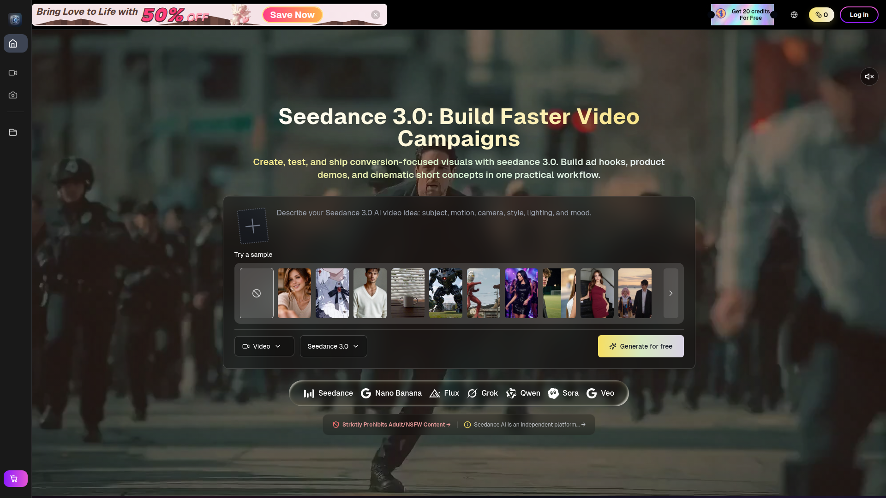Viewport: 886px width, 498px height.
Task: Switch to the Sora model tab
Action: [x=563, y=393]
